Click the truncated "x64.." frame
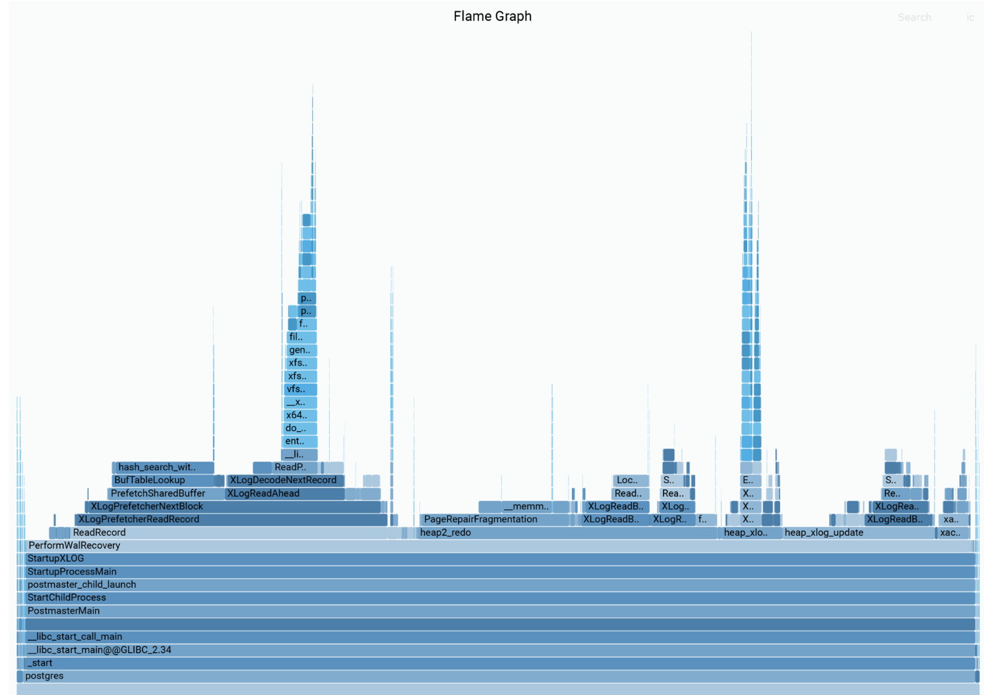This screenshot has width=984, height=695. (x=300, y=416)
